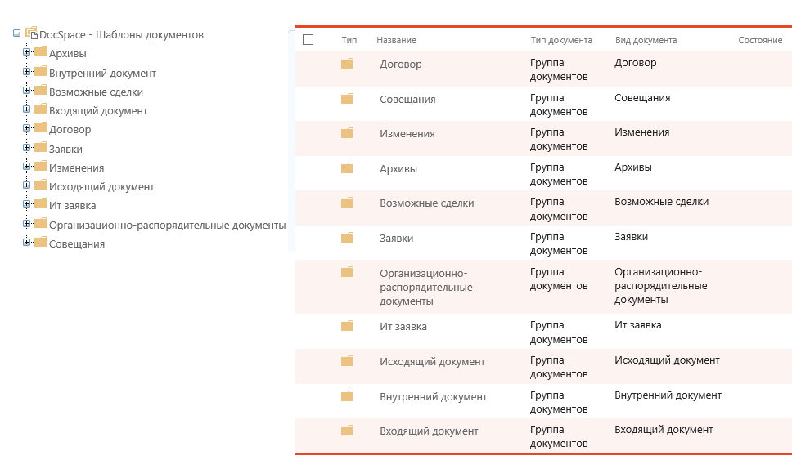
Task: Select Совещания label in the tree
Action: 77,244
